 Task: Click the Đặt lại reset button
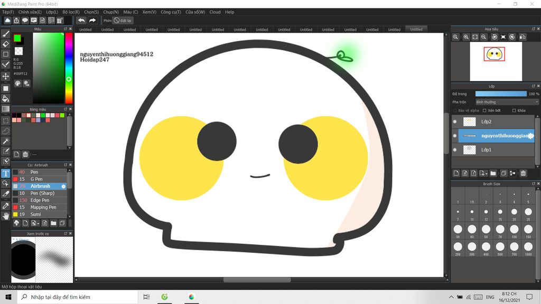(123, 21)
